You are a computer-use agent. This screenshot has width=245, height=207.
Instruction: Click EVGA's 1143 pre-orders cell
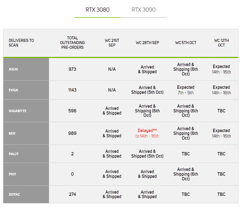[x=72, y=90]
